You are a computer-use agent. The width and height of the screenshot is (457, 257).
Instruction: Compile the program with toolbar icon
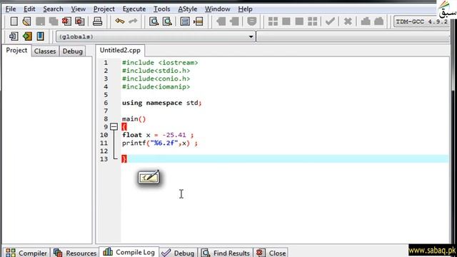pyautogui.click(x=273, y=21)
